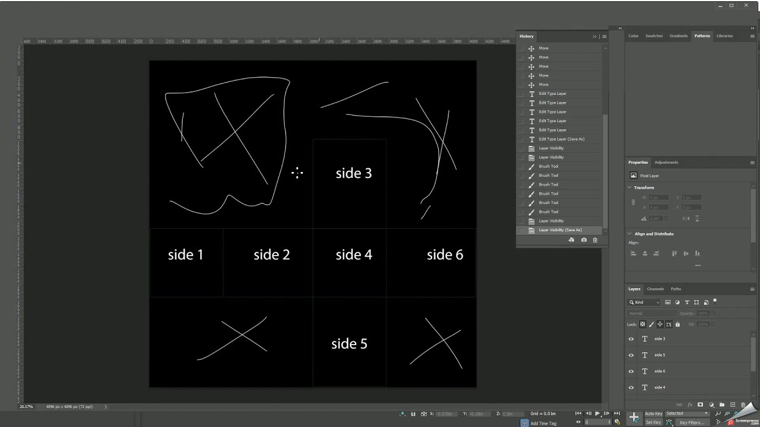Click the Lock position icon
Image resolution: width=760 pixels, height=427 pixels.
pyautogui.click(x=660, y=324)
